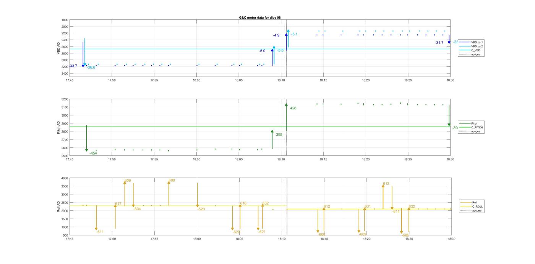Click the '426' pitch annotation
The width and height of the screenshot is (535, 264).
(x=293, y=108)
